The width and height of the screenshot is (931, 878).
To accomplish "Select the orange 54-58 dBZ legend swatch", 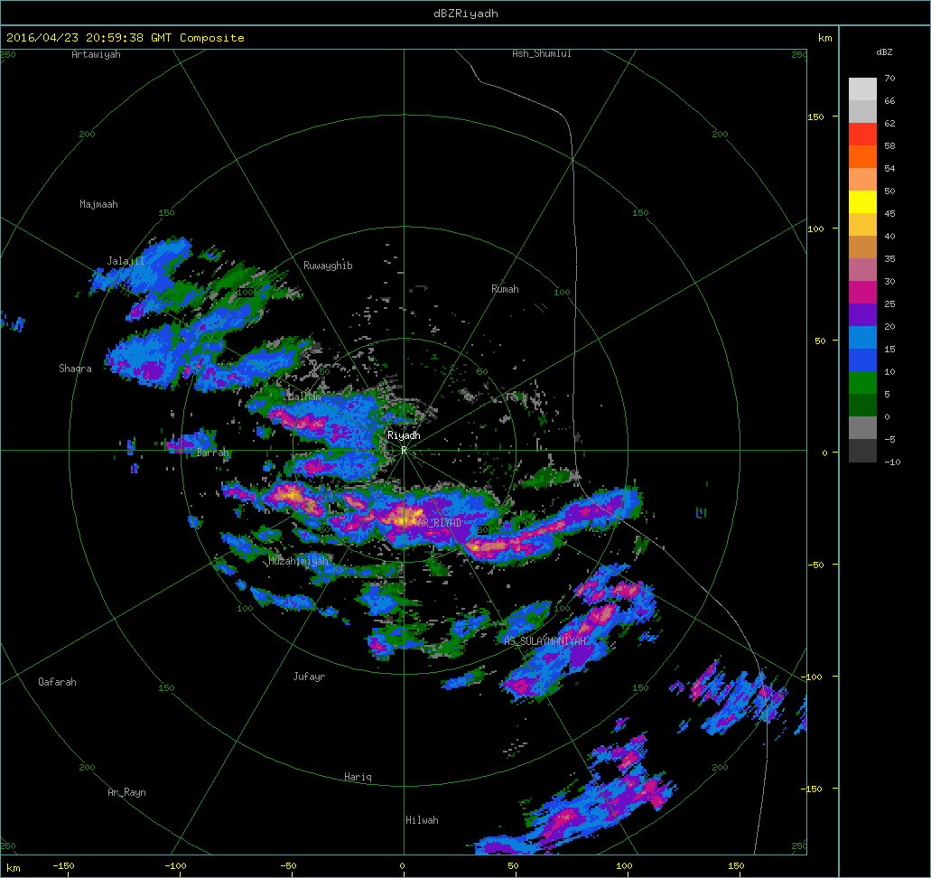I will (x=862, y=157).
